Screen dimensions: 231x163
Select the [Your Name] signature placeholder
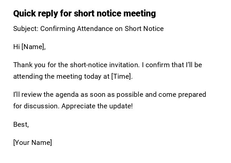pyautogui.click(x=32, y=143)
